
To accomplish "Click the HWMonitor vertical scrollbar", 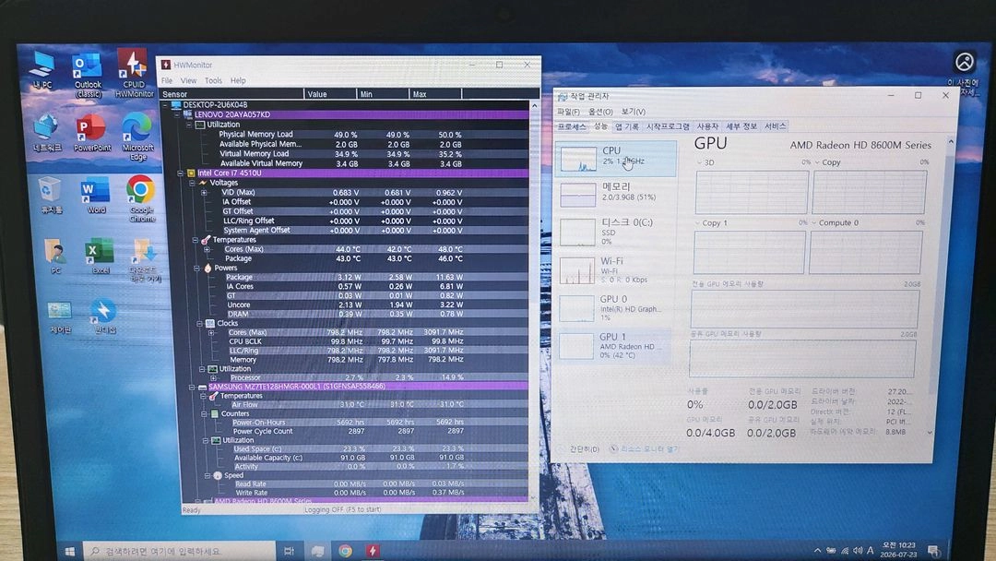I will [534, 301].
